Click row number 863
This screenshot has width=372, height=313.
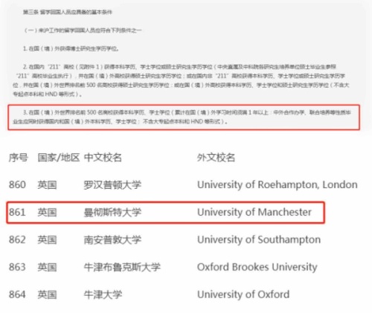tap(17, 267)
